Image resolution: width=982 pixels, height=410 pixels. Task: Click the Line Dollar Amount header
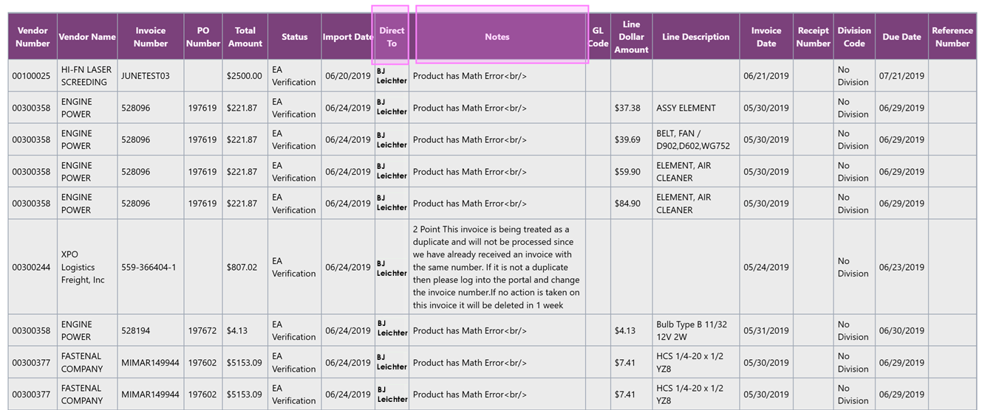(631, 37)
